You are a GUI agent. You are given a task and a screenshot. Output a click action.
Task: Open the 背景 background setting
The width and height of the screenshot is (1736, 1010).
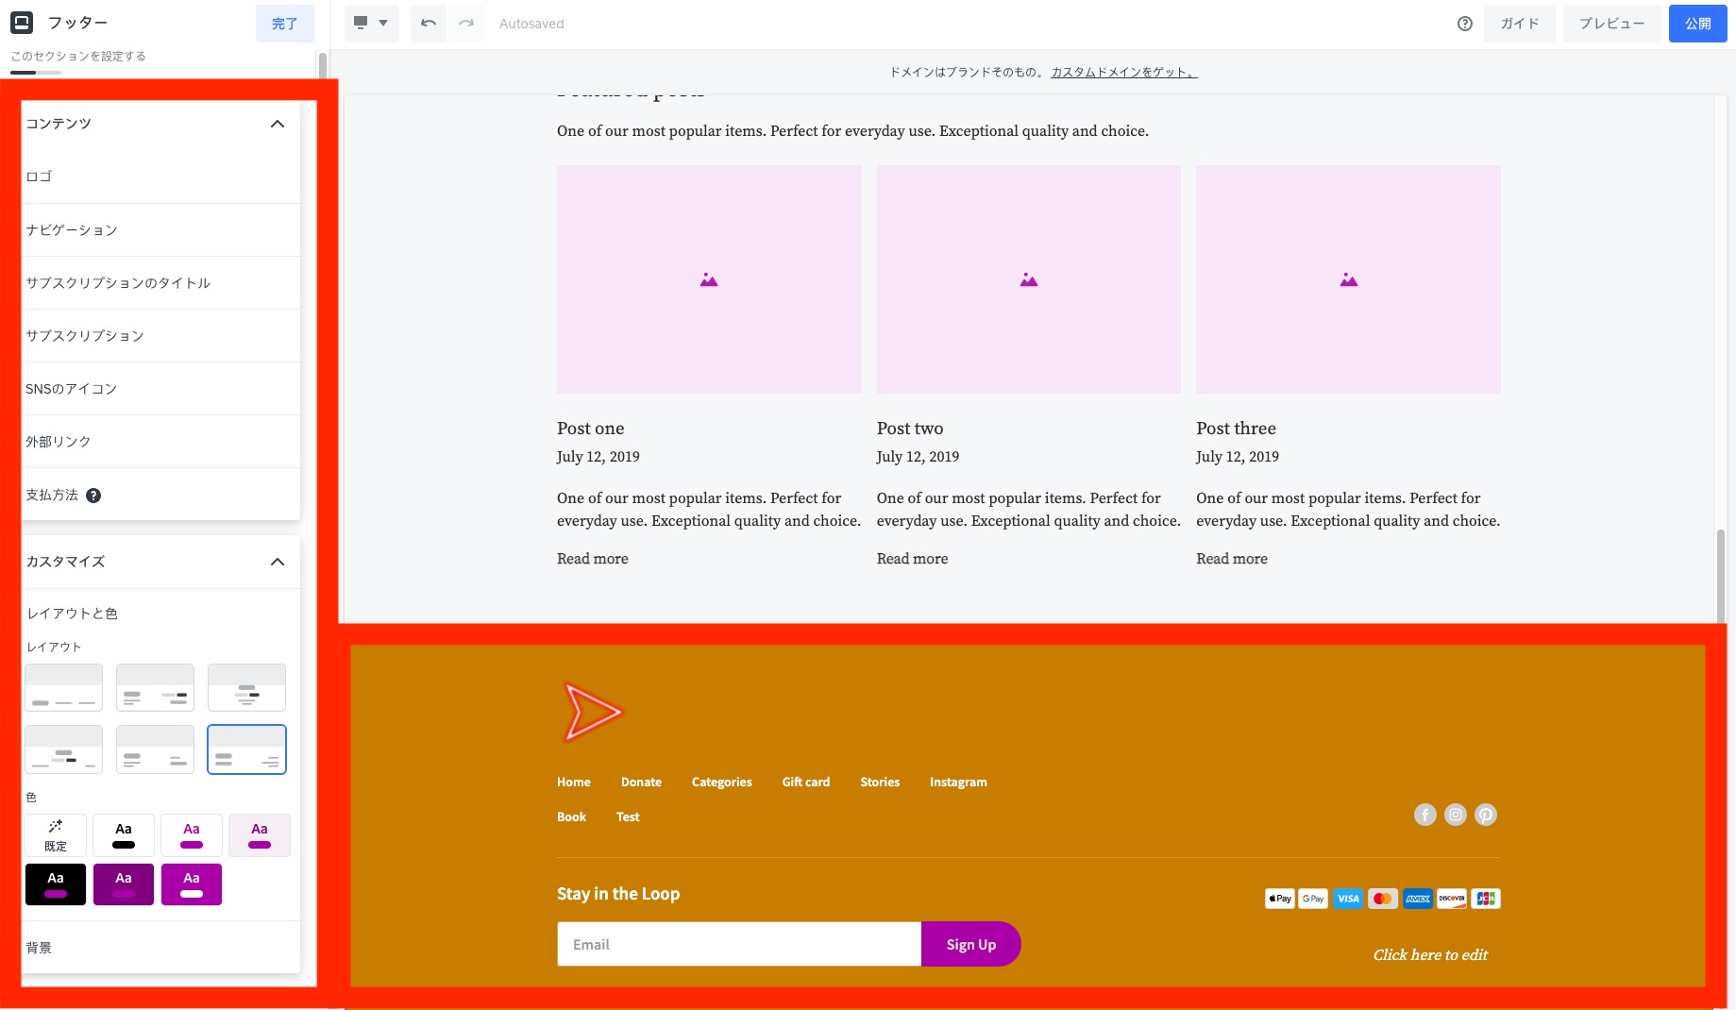pyautogui.click(x=160, y=948)
